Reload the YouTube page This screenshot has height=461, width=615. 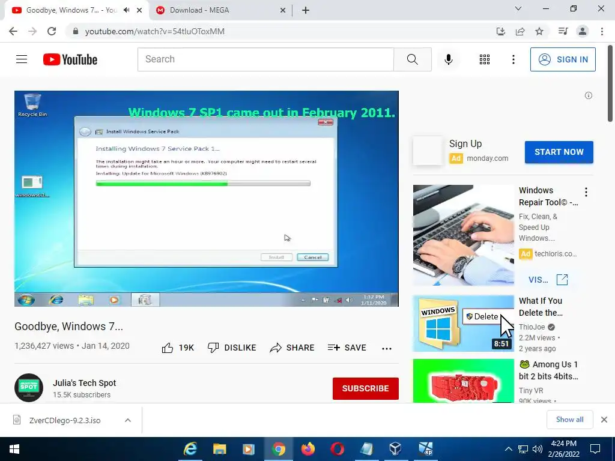click(x=52, y=31)
